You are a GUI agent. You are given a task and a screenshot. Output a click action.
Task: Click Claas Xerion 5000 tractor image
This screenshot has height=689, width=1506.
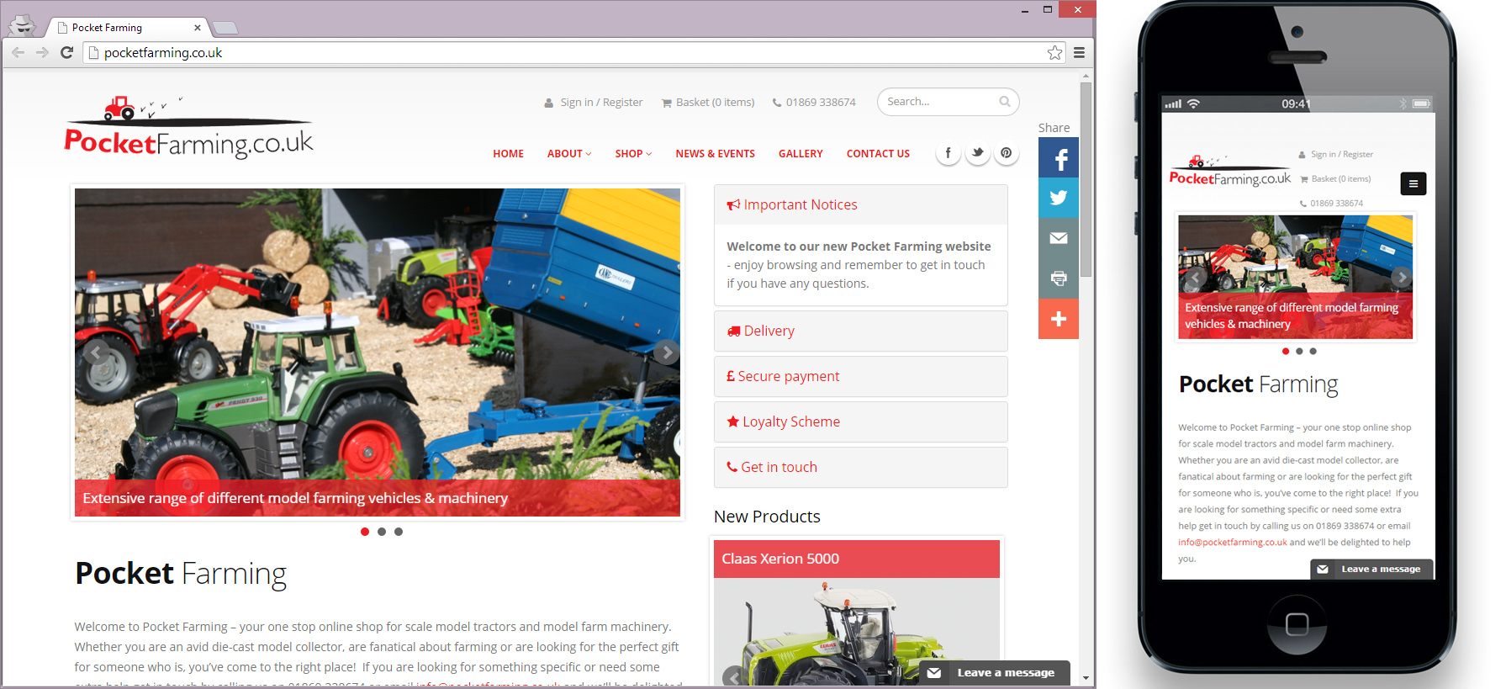(x=857, y=632)
